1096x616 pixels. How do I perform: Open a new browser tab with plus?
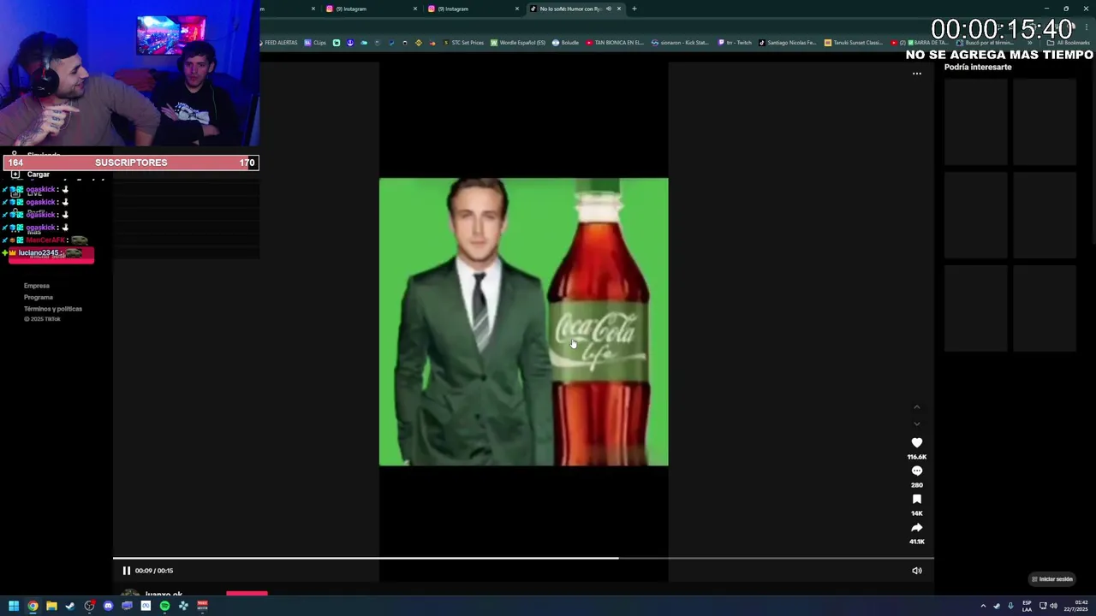pyautogui.click(x=634, y=9)
